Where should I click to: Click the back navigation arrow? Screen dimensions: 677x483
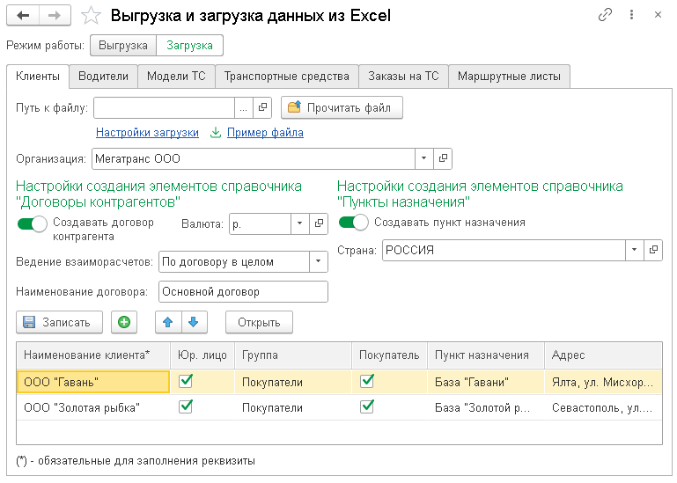24,16
